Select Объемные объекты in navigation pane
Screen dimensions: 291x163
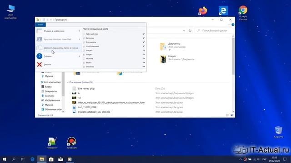click(53, 110)
